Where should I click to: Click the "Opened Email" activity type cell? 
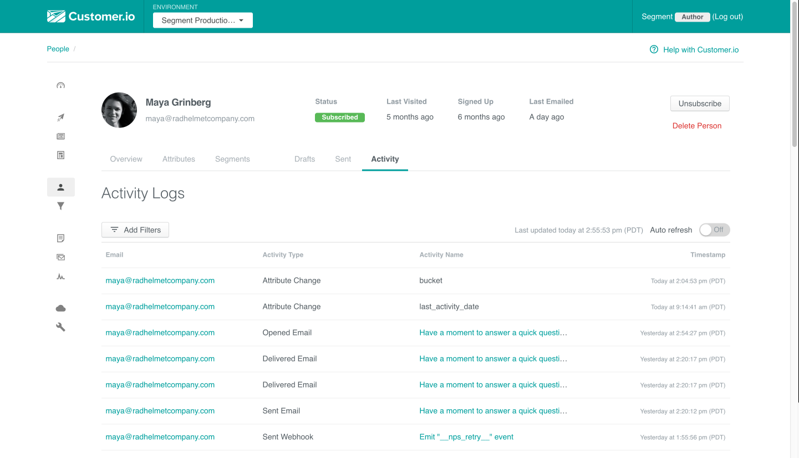[x=287, y=333]
